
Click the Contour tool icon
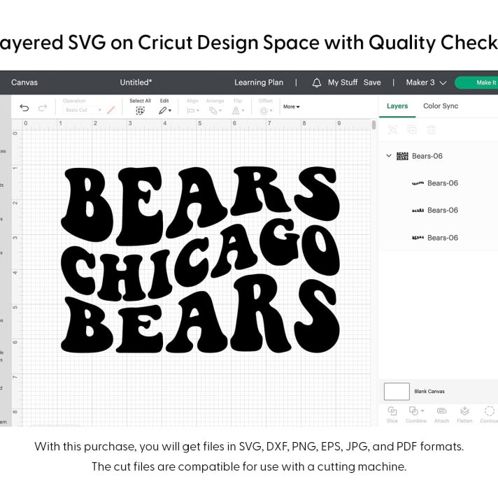coord(490,411)
